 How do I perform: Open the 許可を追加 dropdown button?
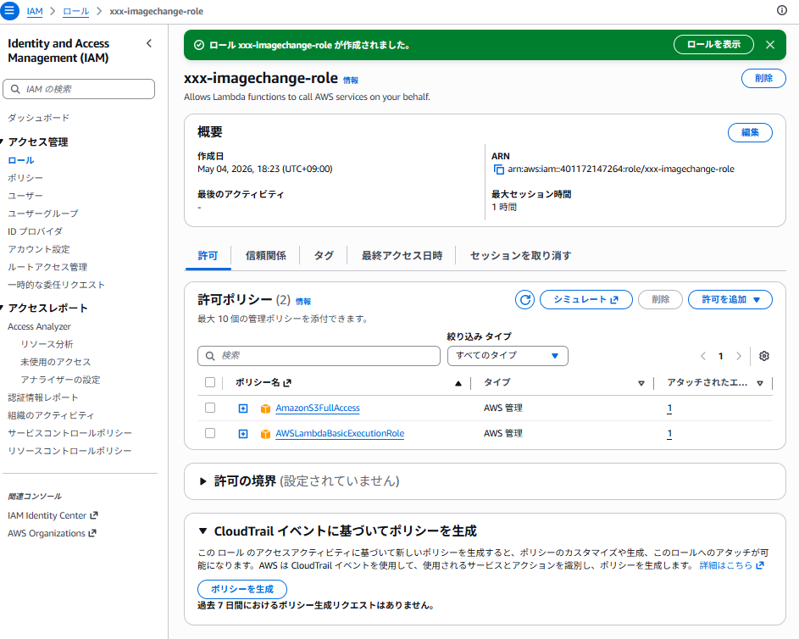(x=730, y=300)
